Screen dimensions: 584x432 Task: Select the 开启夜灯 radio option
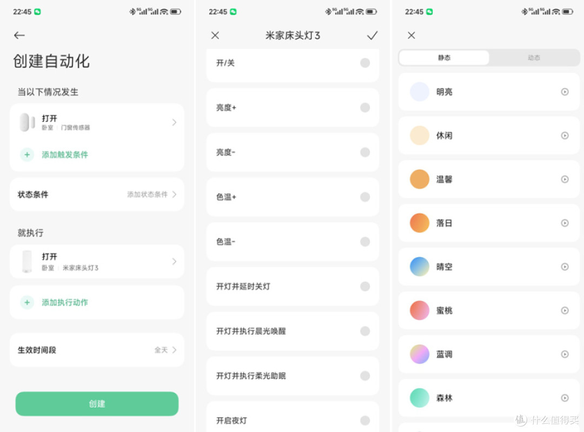click(x=365, y=421)
